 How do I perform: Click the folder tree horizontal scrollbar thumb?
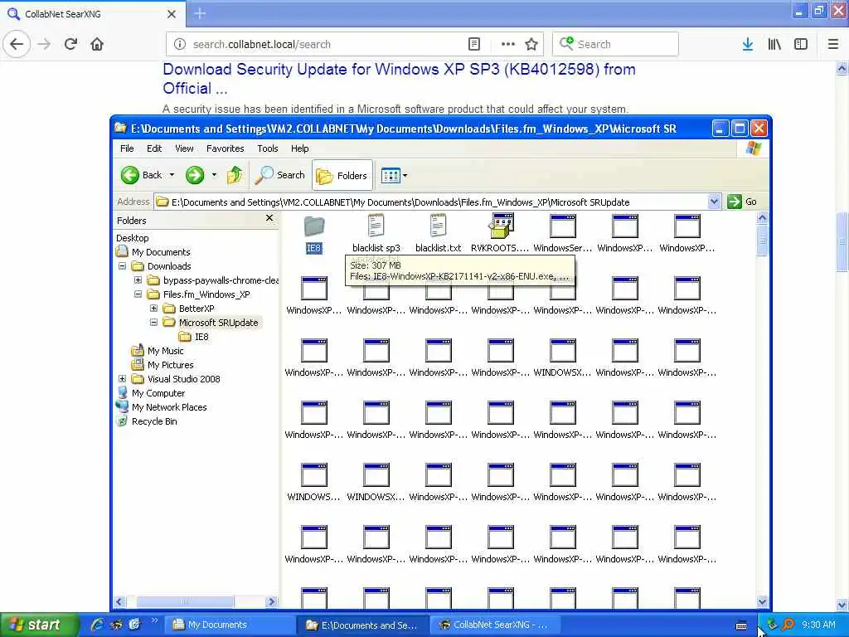click(x=185, y=602)
